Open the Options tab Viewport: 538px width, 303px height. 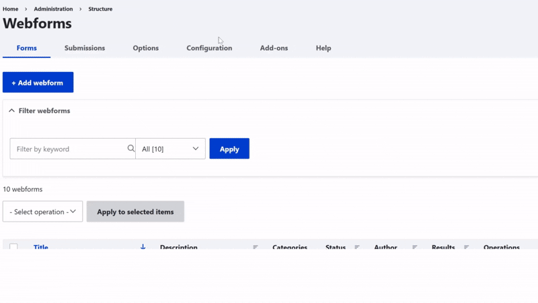[x=146, y=48]
